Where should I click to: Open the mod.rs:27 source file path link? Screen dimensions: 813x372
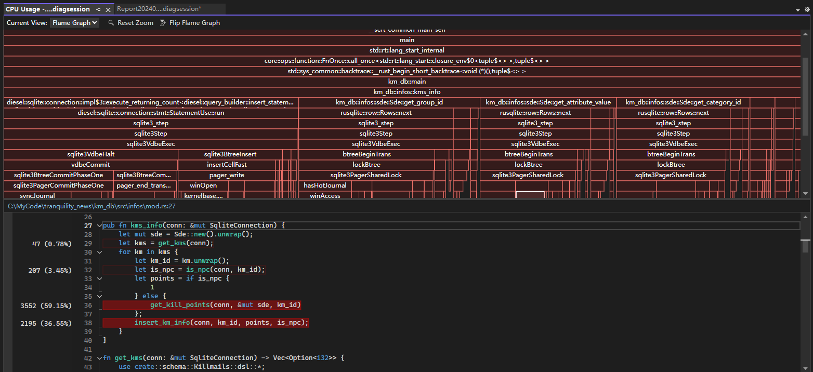pos(91,207)
